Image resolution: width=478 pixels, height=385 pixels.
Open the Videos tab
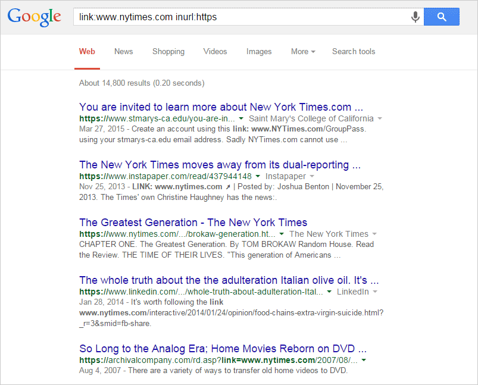click(215, 52)
